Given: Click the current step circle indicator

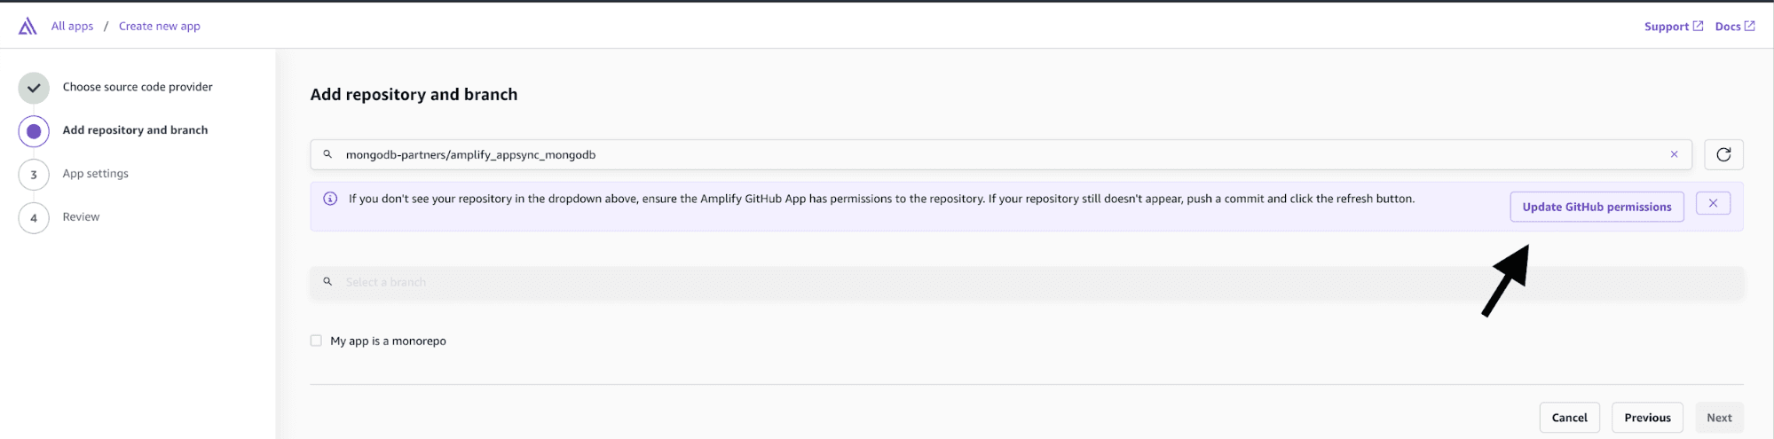Looking at the screenshot, I should [34, 131].
